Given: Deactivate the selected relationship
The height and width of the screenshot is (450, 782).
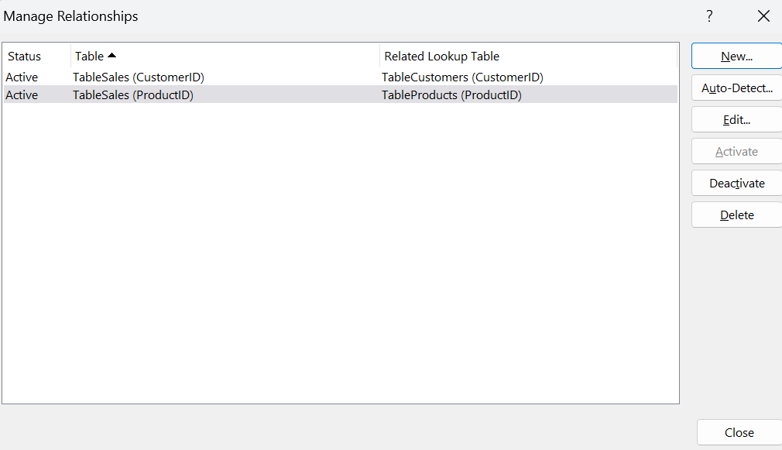Looking at the screenshot, I should coord(736,184).
